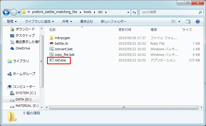Open デスクトップ in navigation pane
The width and height of the screenshot is (206, 126).
[25, 35]
